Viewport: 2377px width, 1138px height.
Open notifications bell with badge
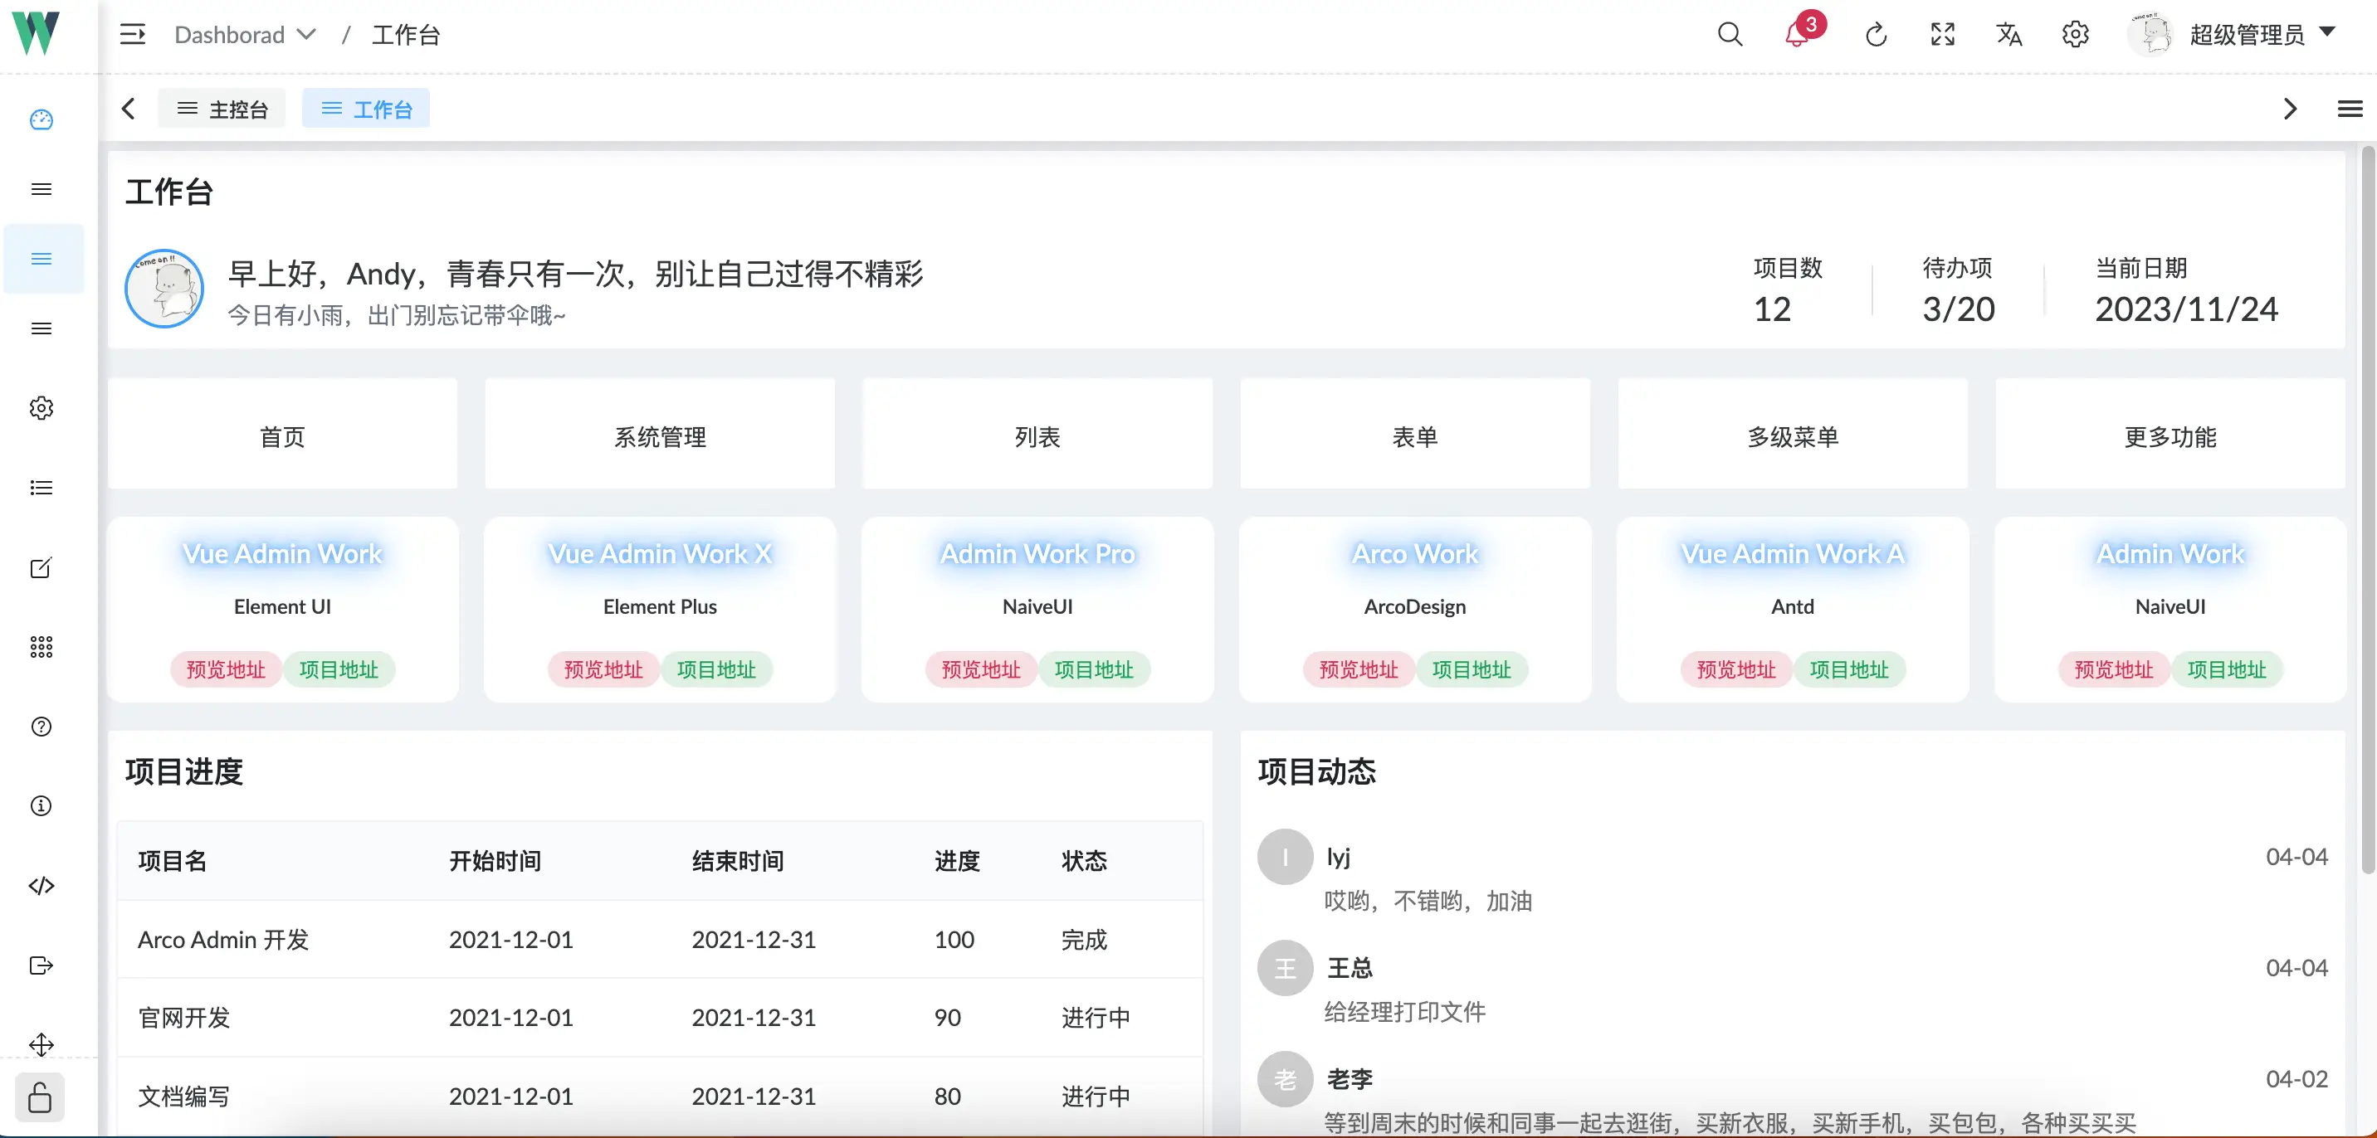(x=1796, y=34)
